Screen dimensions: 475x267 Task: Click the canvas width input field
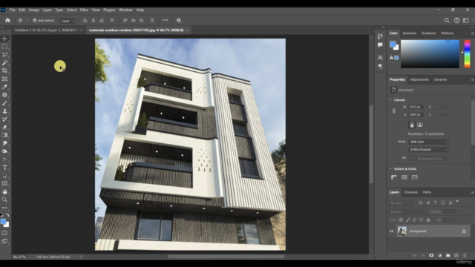tap(415, 107)
